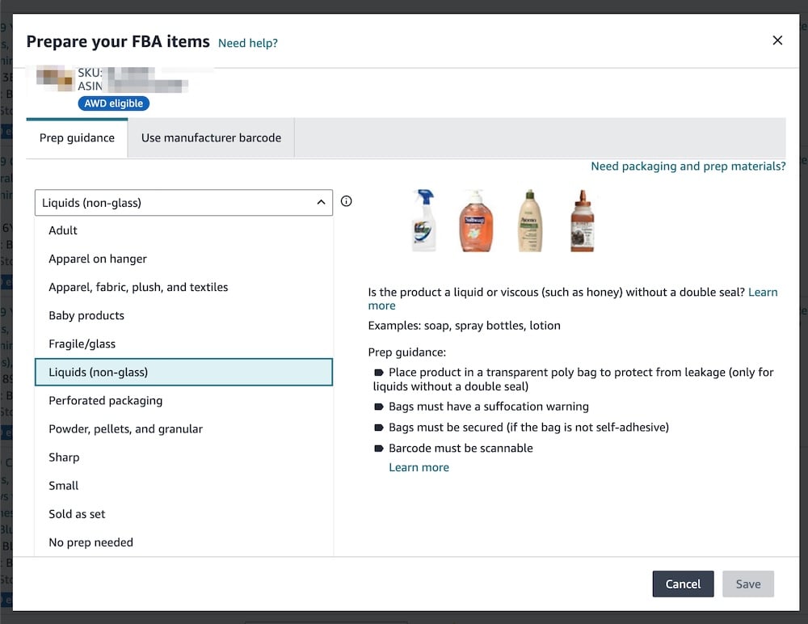Choose No prep needed option

[90, 542]
